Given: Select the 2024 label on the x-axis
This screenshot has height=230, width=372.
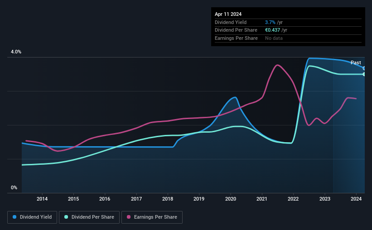Looking at the screenshot, I should click(356, 199).
